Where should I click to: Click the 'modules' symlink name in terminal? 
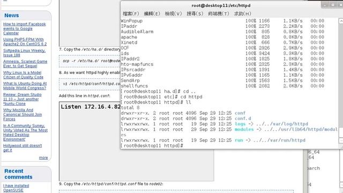click(244, 129)
